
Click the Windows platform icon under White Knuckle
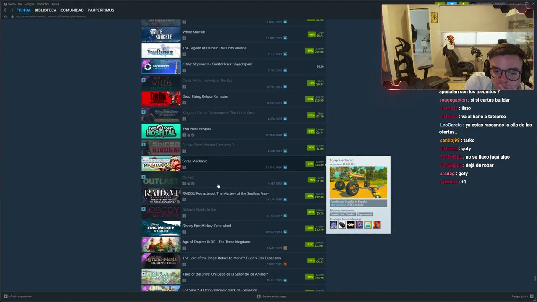coord(184,38)
